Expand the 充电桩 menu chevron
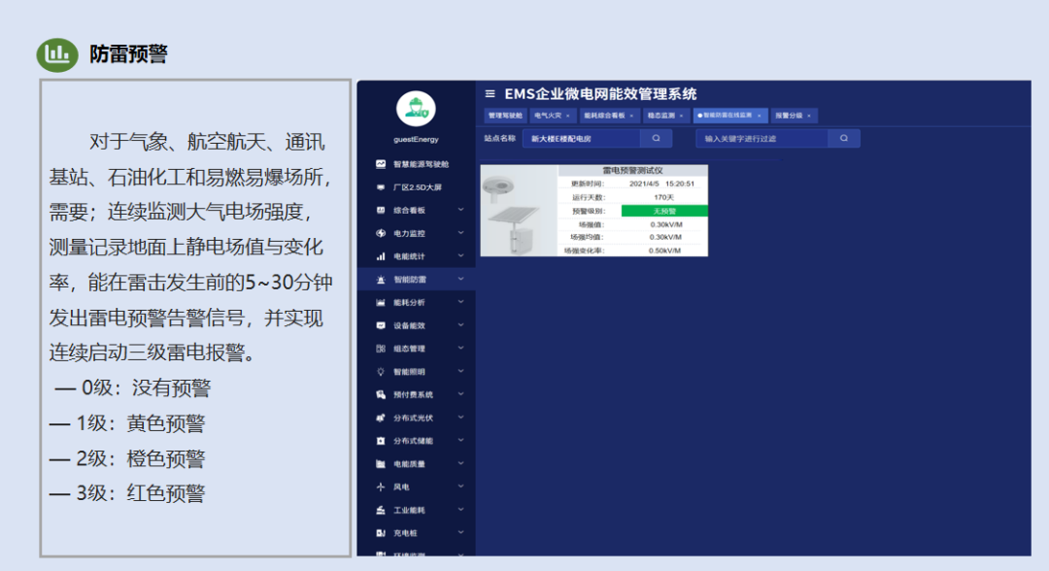 pyautogui.click(x=461, y=533)
